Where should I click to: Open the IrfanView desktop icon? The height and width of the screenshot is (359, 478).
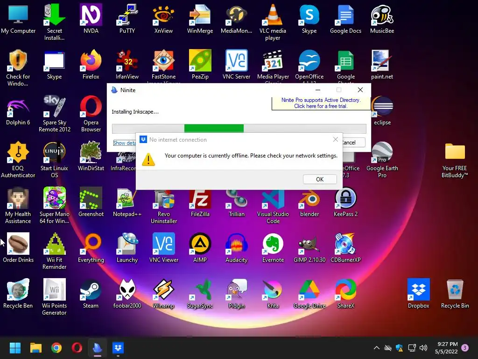click(127, 65)
